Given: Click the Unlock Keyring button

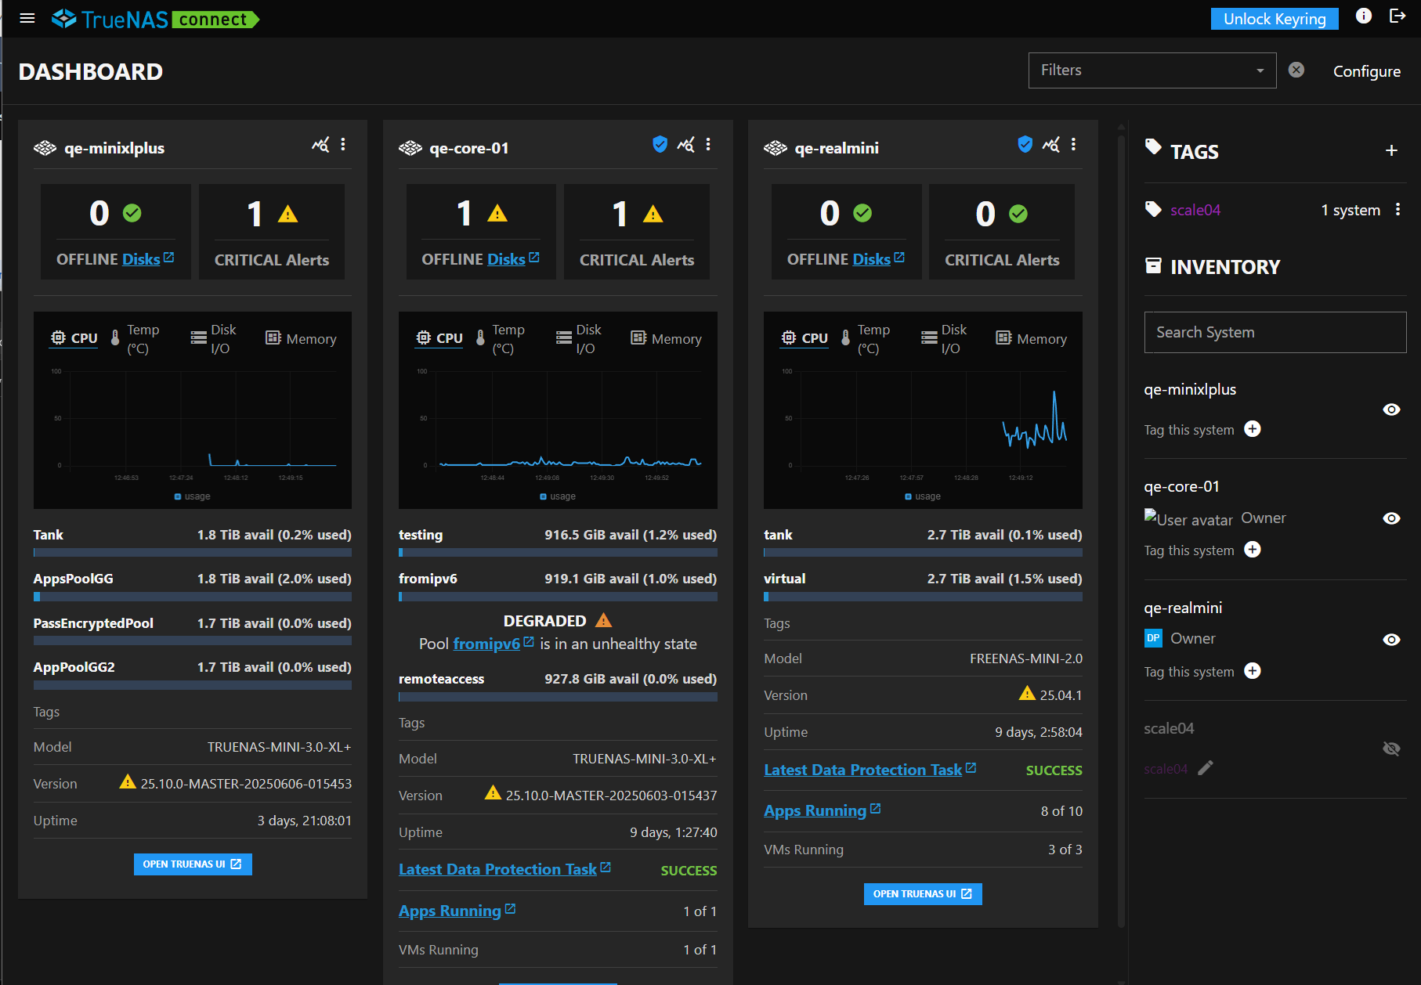Looking at the screenshot, I should pyautogui.click(x=1274, y=19).
